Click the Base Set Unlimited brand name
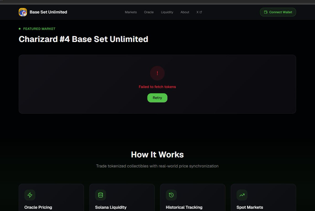 [48, 12]
